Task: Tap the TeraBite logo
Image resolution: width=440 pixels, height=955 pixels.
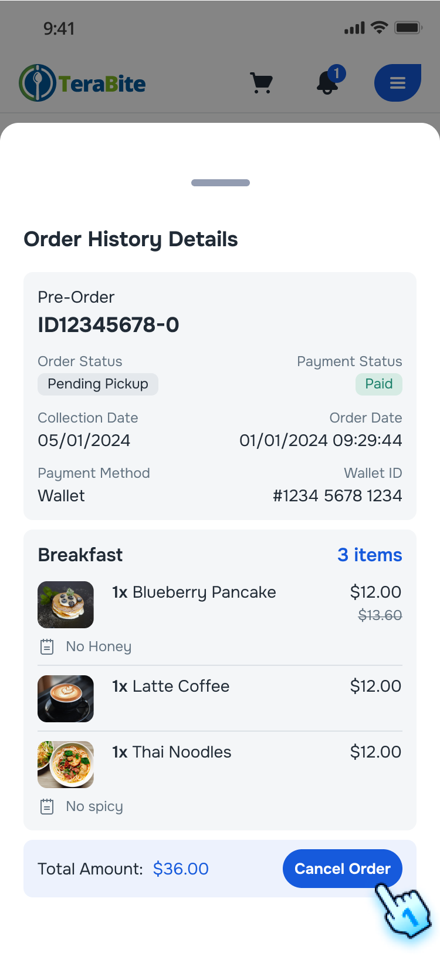Action: [82, 83]
